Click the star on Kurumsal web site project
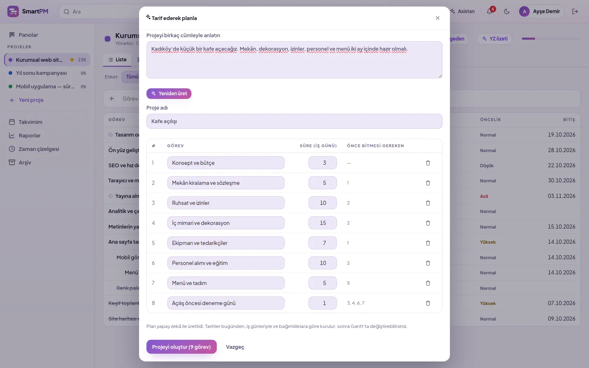The height and width of the screenshot is (368, 589). coord(72,60)
